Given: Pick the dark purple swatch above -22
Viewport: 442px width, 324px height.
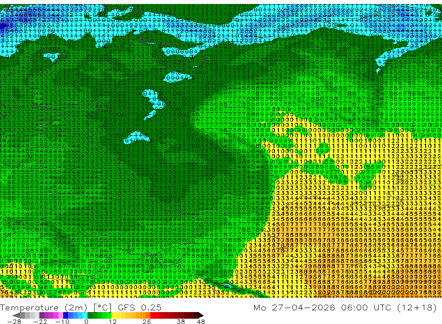Looking at the screenshot, I should 42,316.
